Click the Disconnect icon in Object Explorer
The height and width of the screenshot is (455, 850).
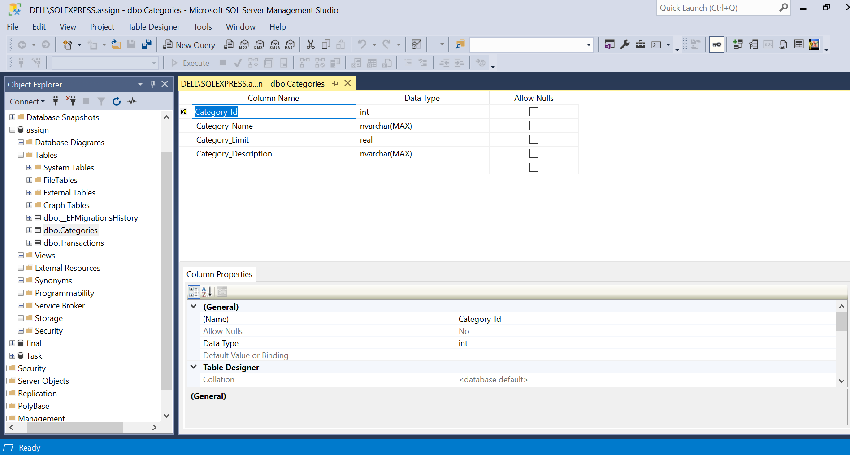[71, 101]
